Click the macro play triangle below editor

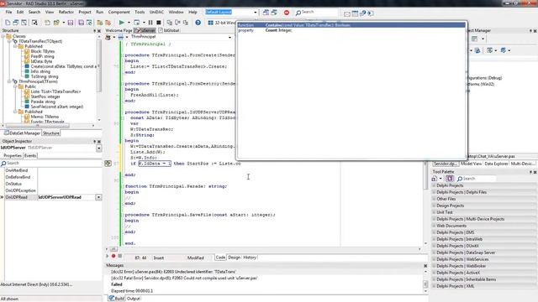(x=108, y=256)
